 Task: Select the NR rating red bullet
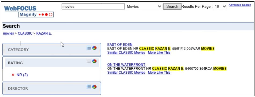click(x=13, y=75)
